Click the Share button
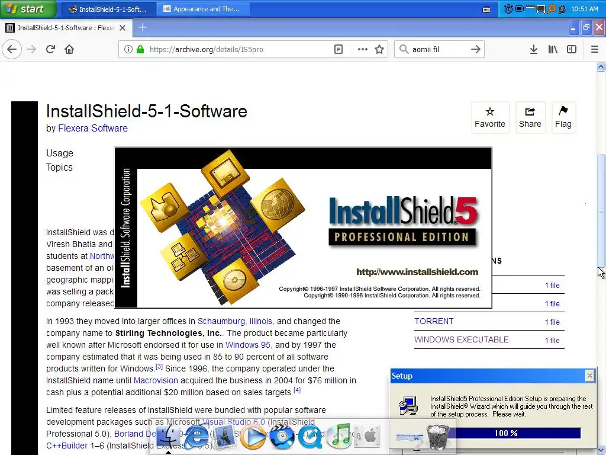Viewport: 606px width, 455px height. pyautogui.click(x=530, y=118)
